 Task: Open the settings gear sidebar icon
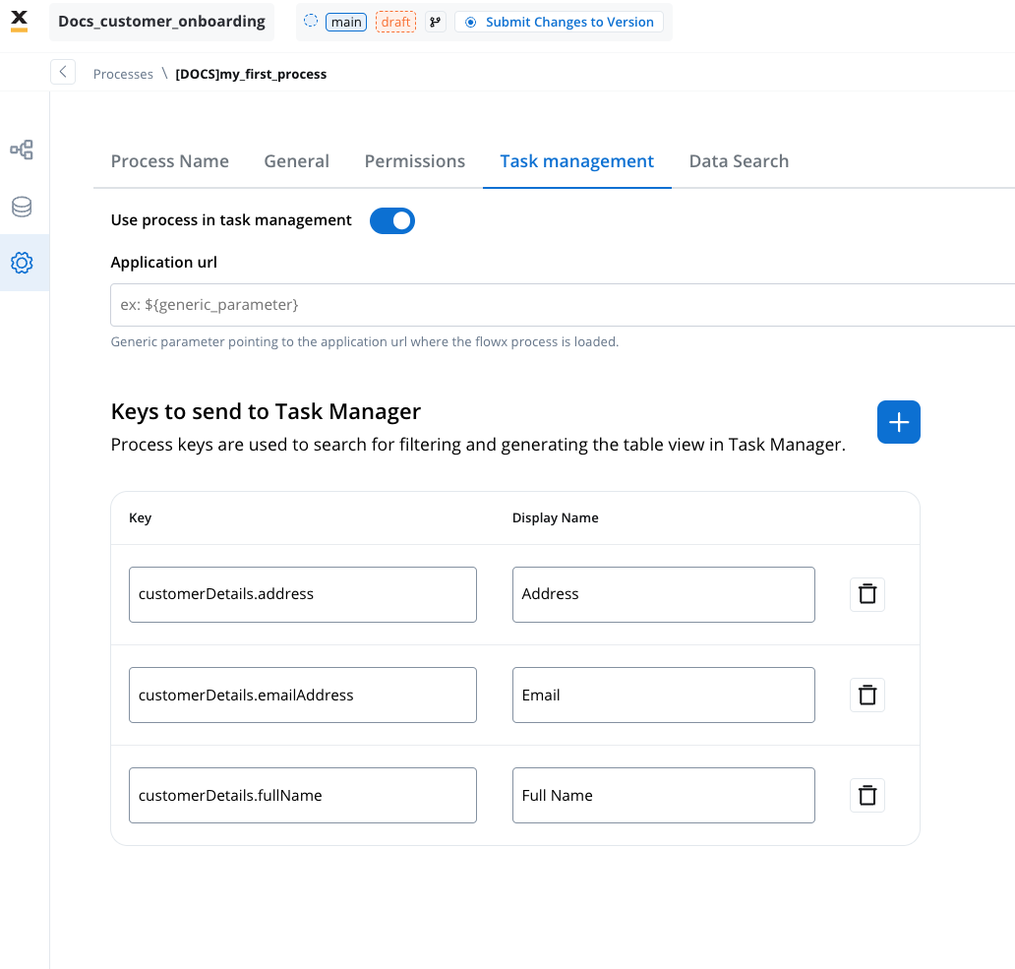pos(22,263)
